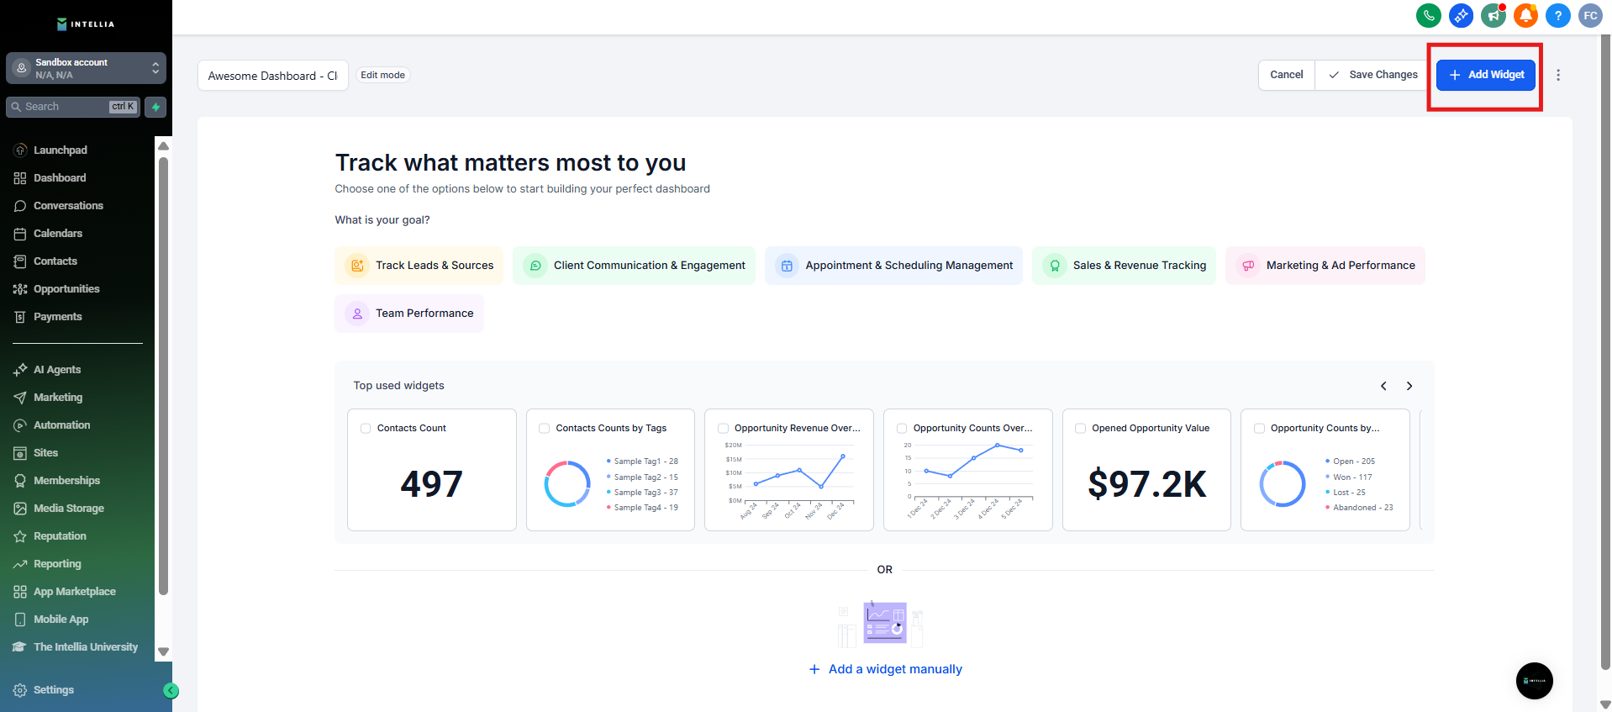This screenshot has width=1612, height=712.
Task: Click the Save Changes button
Action: pos(1373,75)
